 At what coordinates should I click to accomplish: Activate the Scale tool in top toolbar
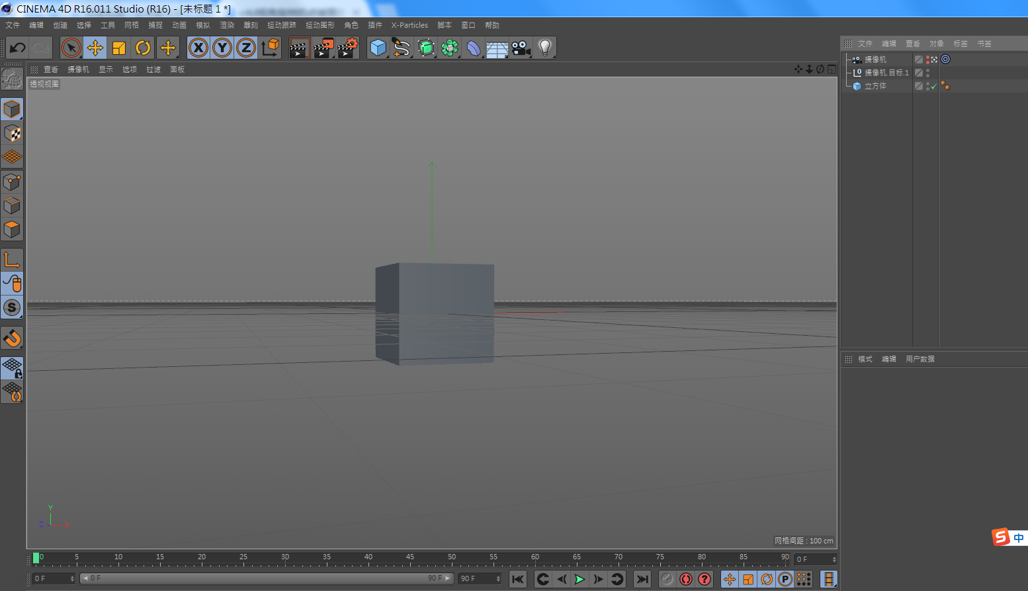(119, 48)
